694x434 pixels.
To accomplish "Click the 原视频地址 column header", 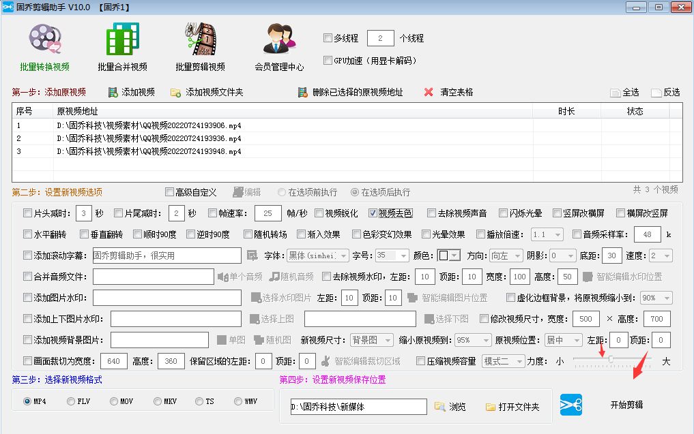I will [x=293, y=111].
